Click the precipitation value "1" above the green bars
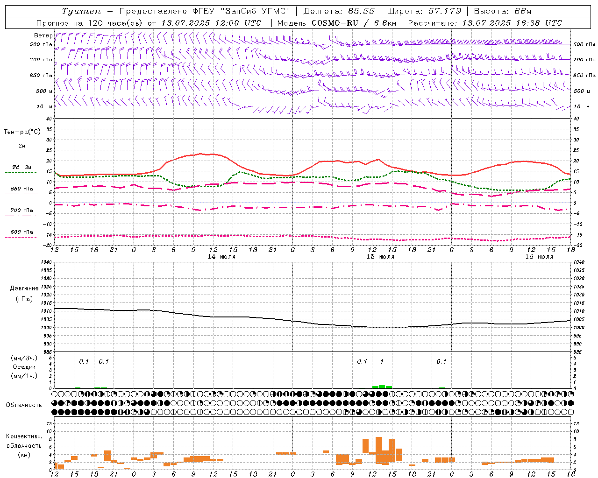 click(x=382, y=361)
